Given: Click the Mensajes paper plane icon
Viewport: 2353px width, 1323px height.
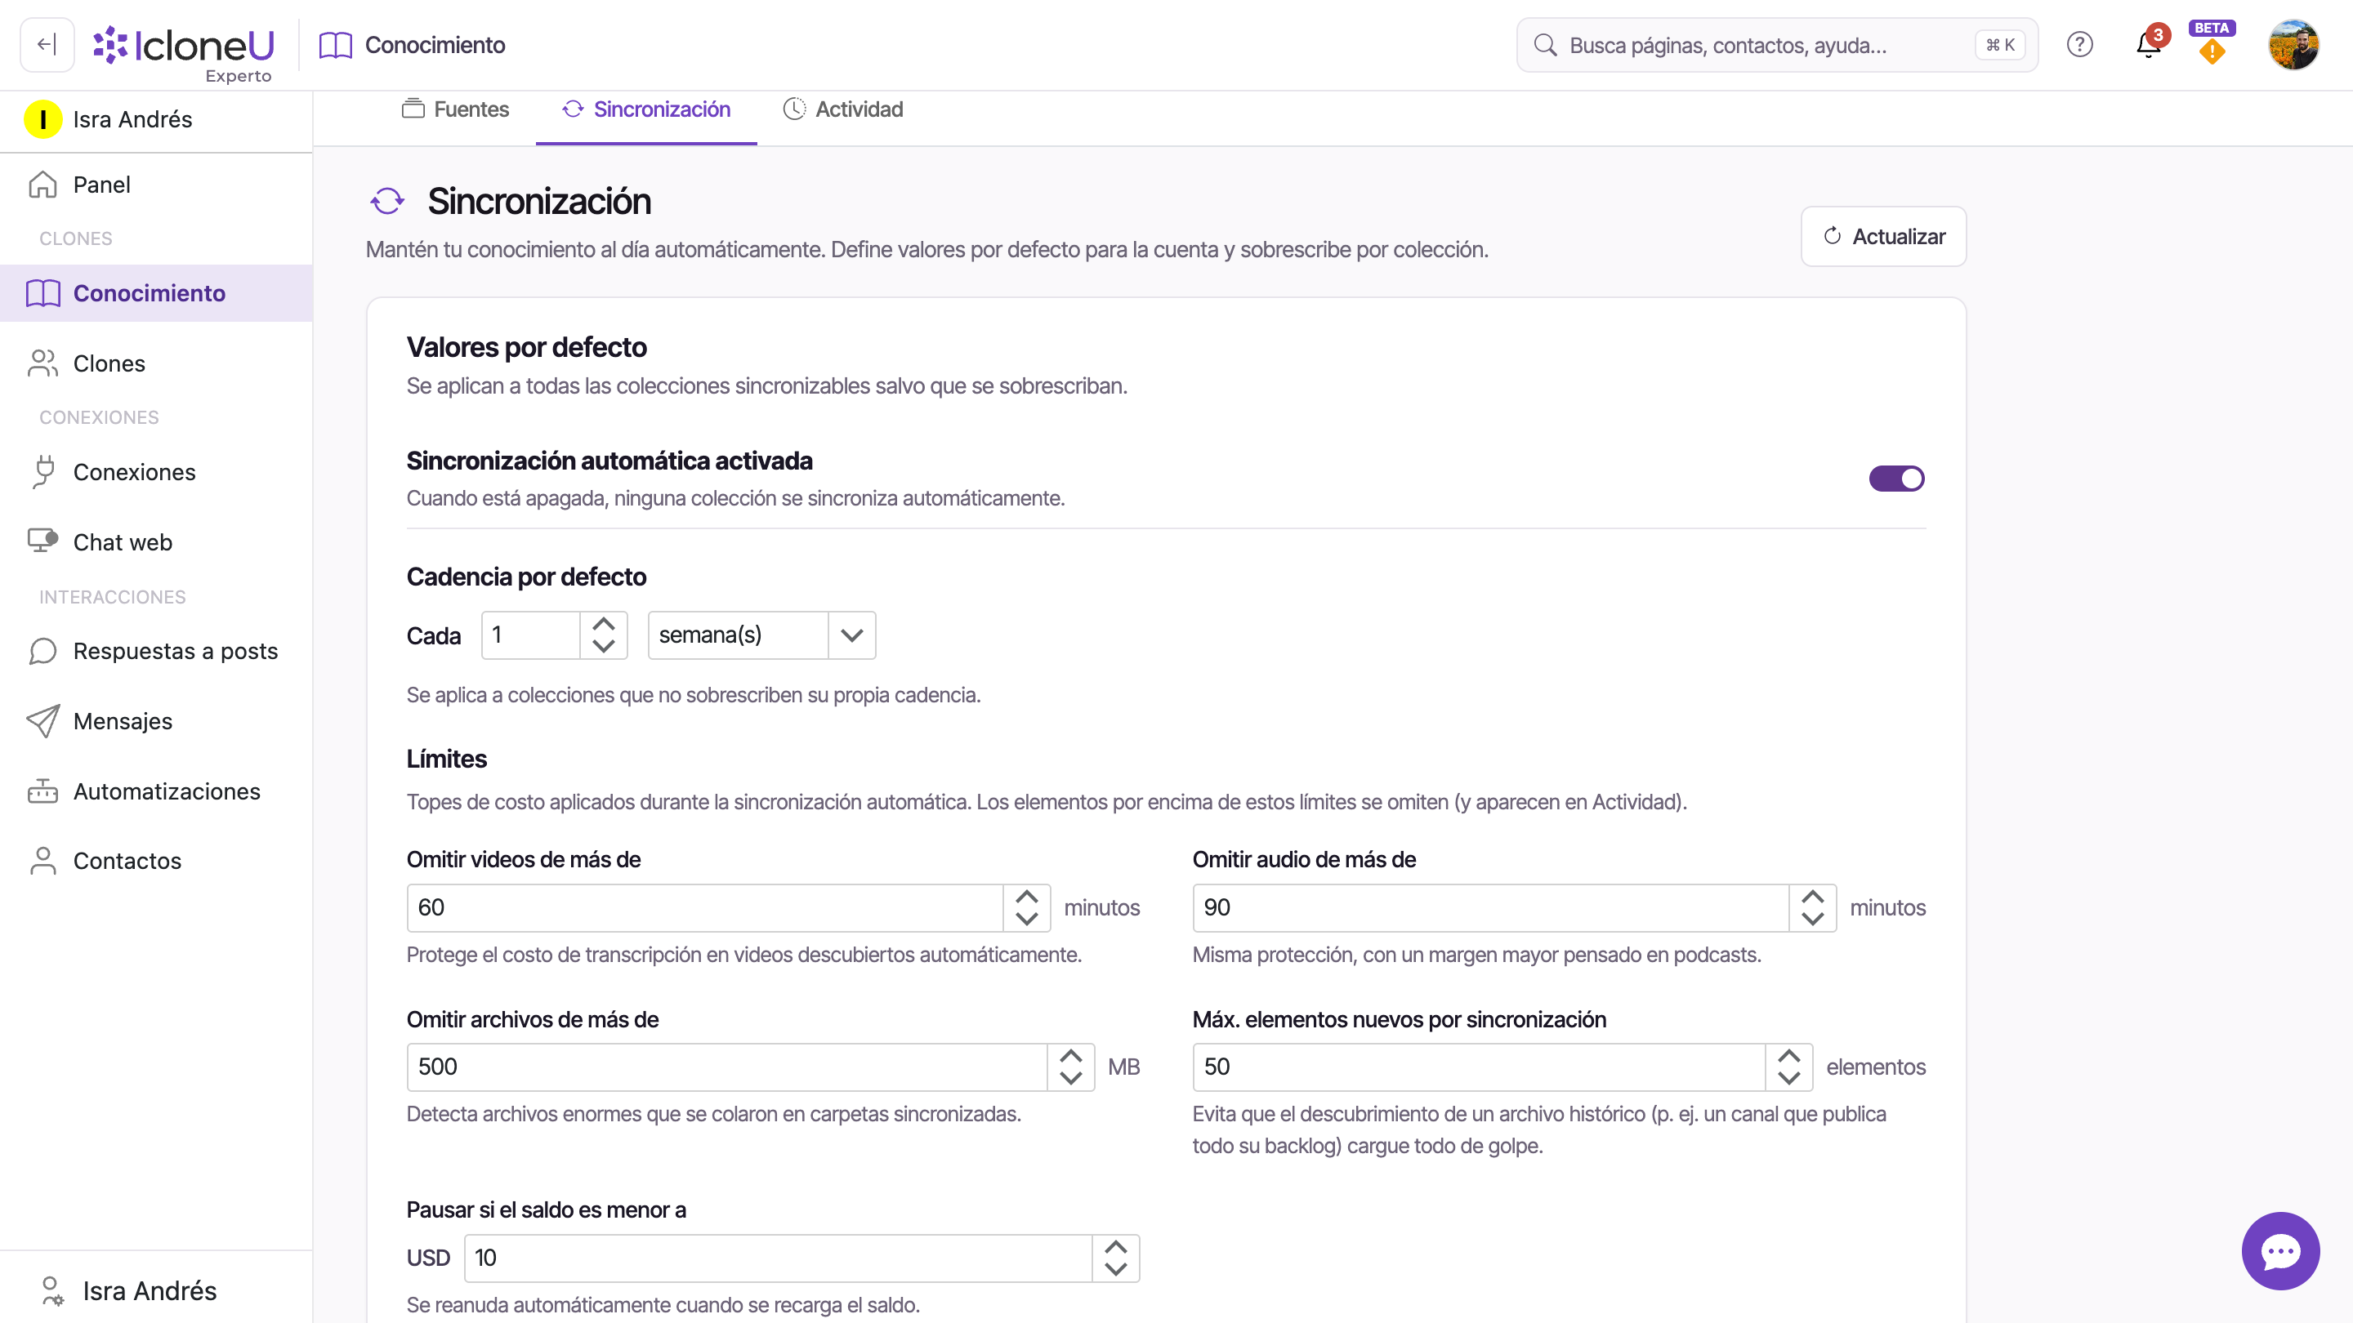Looking at the screenshot, I should point(43,721).
